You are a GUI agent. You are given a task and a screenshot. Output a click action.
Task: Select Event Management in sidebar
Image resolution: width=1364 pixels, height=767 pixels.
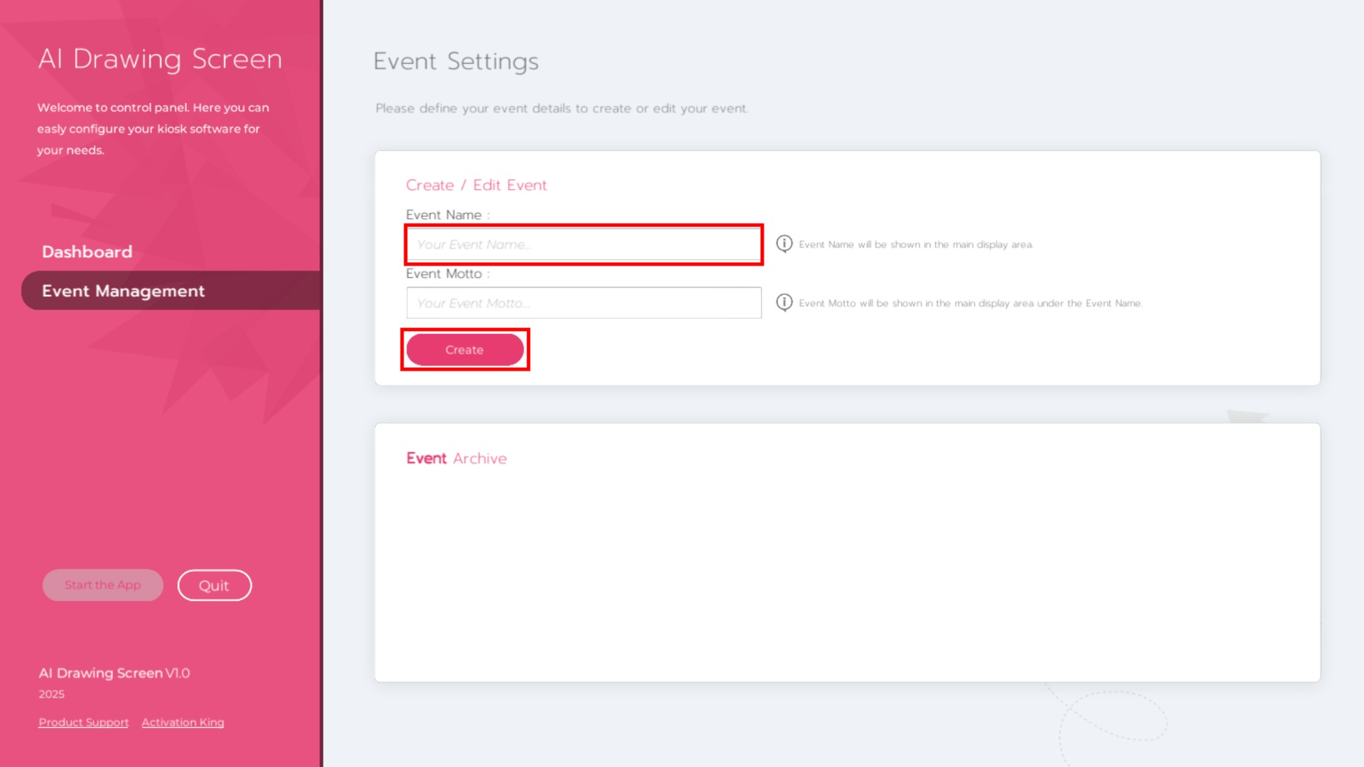click(123, 290)
